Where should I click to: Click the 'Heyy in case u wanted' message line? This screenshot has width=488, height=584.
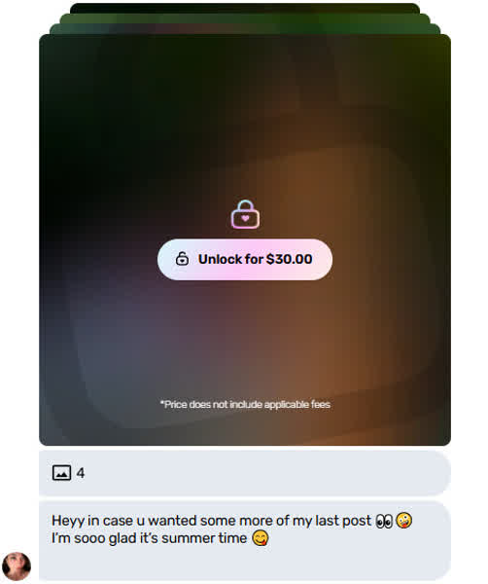(x=211, y=521)
